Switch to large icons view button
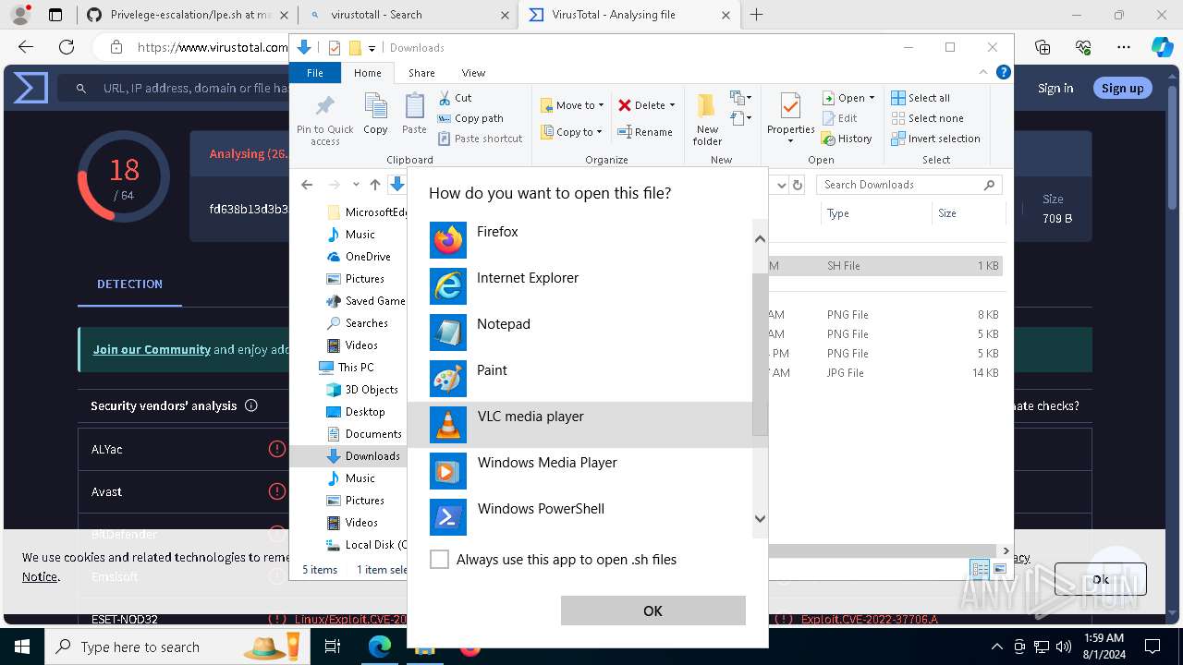The image size is (1183, 665). point(999,569)
